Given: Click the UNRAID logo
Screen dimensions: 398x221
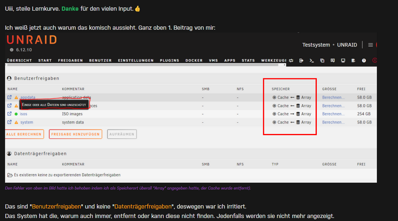Looking at the screenshot, I should [x=32, y=40].
